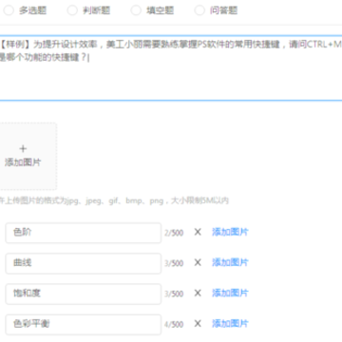Delete the 曲线 option using X icon
The image size is (342, 342).
pos(198,263)
